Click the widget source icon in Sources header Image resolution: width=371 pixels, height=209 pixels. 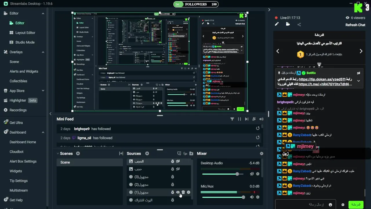pyautogui.click(x=179, y=154)
